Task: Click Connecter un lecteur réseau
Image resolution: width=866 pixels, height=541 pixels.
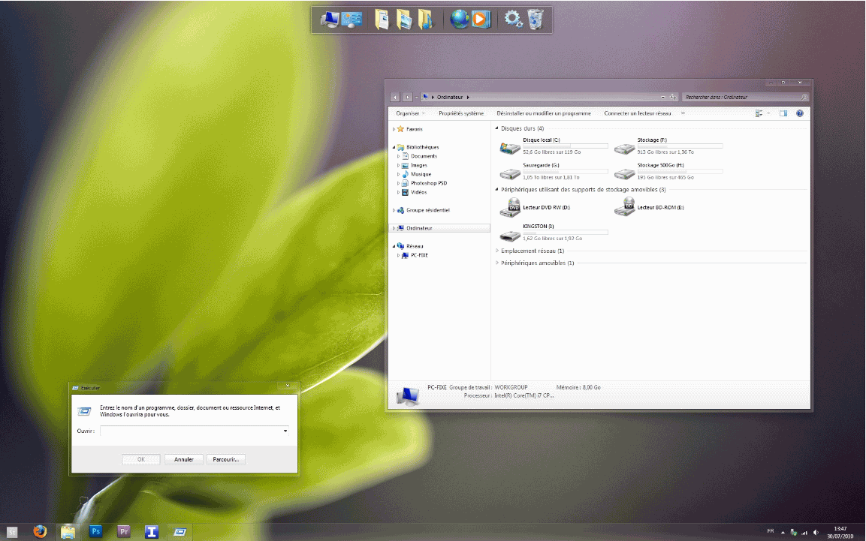Action: click(638, 113)
